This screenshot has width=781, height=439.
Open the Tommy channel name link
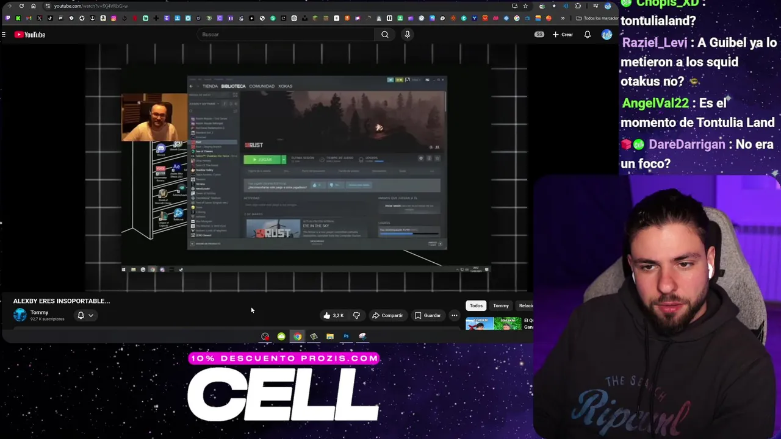39,312
